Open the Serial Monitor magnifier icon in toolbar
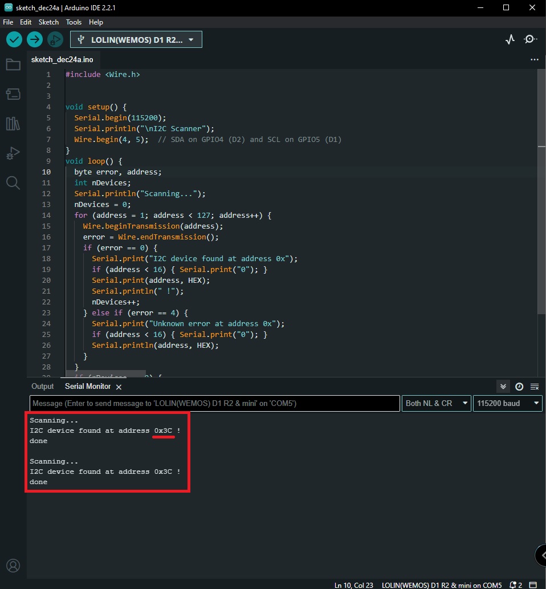Image resolution: width=546 pixels, height=589 pixels. (530, 39)
